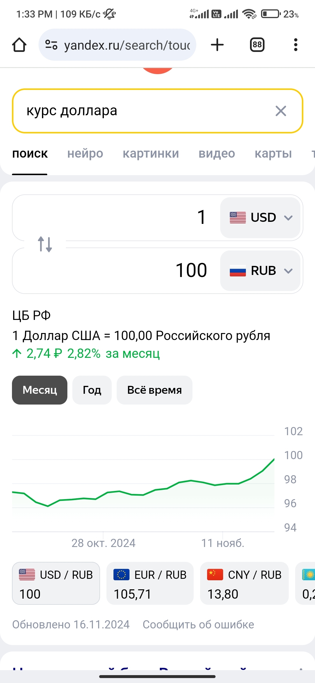Swap currencies with the arrows icon
This screenshot has width=315, height=683.
click(45, 244)
